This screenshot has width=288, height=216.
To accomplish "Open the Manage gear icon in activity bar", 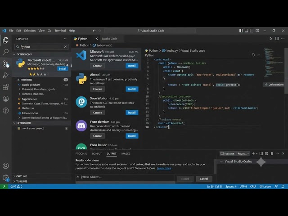I will tap(6, 178).
